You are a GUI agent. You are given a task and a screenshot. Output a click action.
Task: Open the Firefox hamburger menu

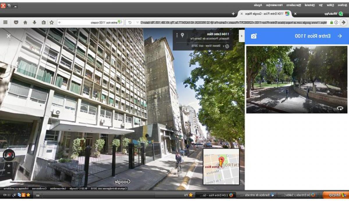(5, 22)
